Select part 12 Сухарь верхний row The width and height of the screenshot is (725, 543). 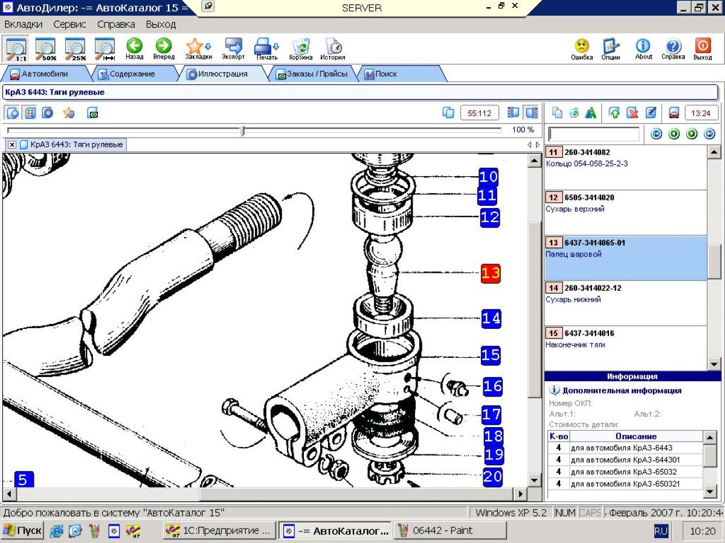click(x=625, y=212)
